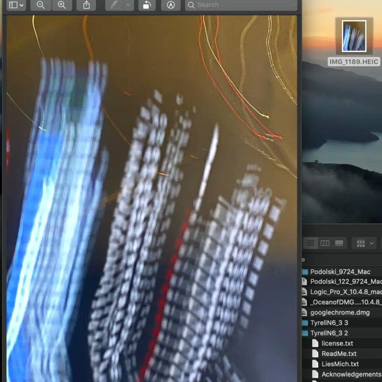Open the Share button in Preview toolbar
The image size is (382, 382).
[86, 5]
